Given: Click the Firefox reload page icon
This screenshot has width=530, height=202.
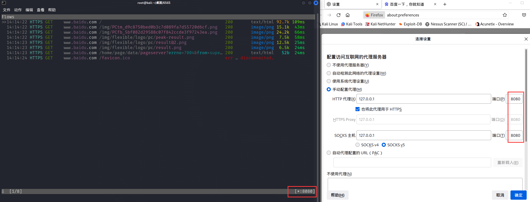Looking at the screenshot, I should (x=339, y=15).
